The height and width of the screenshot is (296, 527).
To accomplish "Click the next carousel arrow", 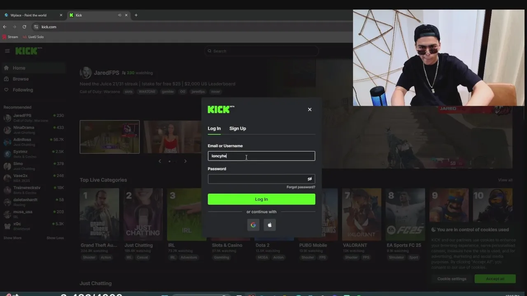I will (185, 161).
